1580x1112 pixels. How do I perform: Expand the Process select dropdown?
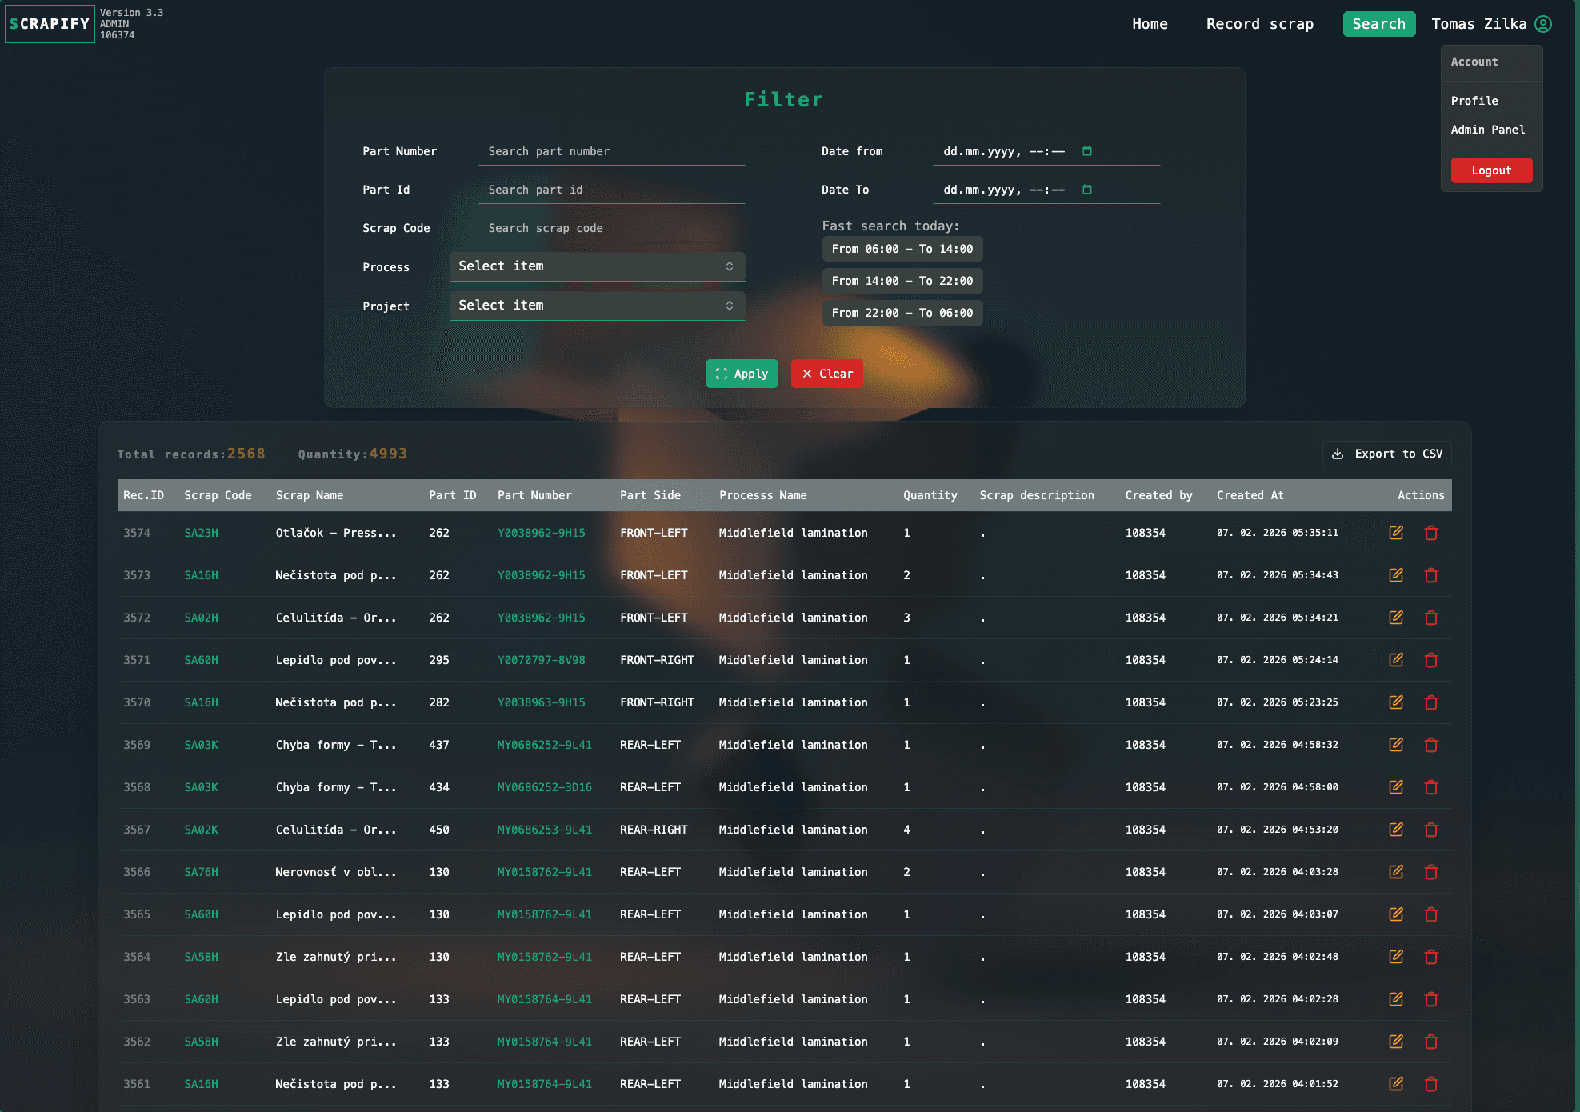pos(597,266)
